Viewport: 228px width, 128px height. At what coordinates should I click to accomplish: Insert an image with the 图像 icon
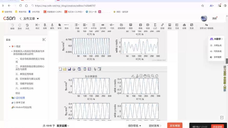(141, 26)
